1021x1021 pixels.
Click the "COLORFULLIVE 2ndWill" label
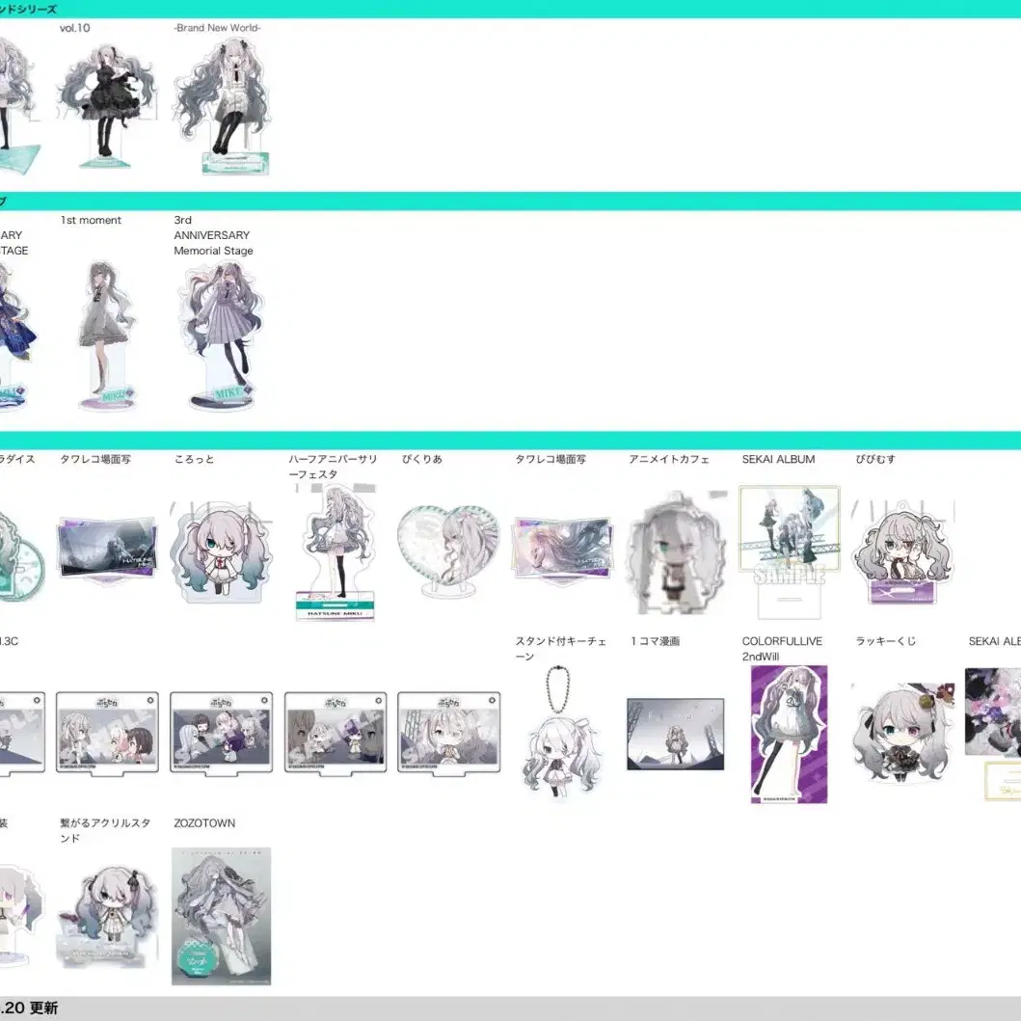pyautogui.click(x=782, y=649)
